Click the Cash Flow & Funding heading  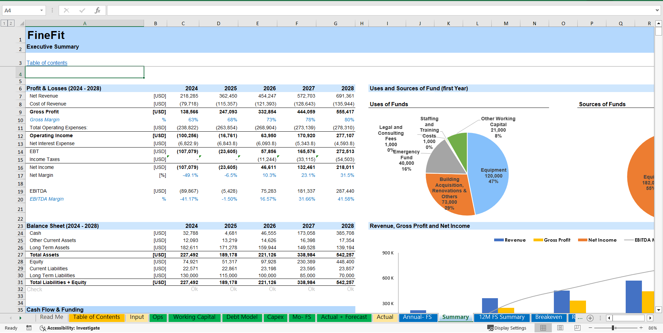(55, 310)
